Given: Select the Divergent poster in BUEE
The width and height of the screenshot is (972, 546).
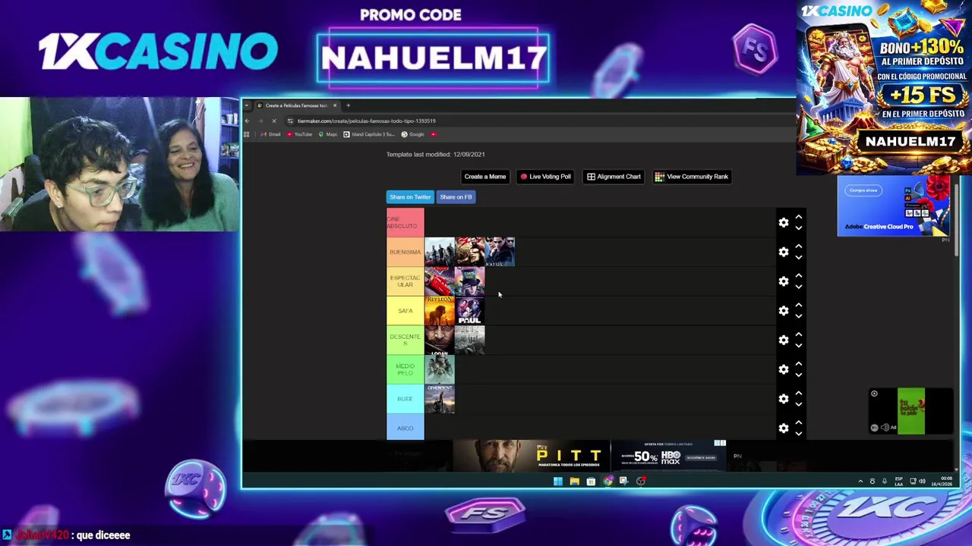Looking at the screenshot, I should coord(440,399).
